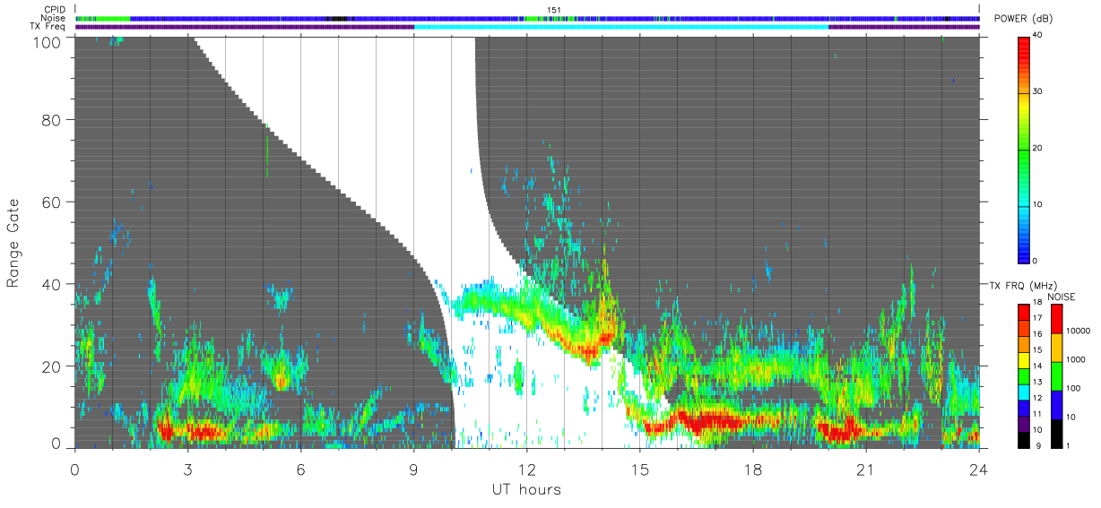Click the x-axis tick label 12
The width and height of the screenshot is (1101, 508).
click(526, 469)
